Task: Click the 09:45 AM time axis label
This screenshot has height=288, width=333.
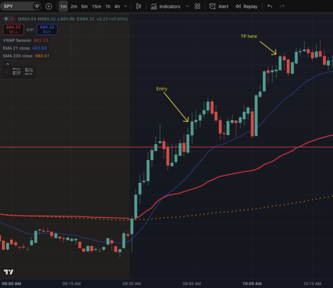Action: [x=192, y=283]
